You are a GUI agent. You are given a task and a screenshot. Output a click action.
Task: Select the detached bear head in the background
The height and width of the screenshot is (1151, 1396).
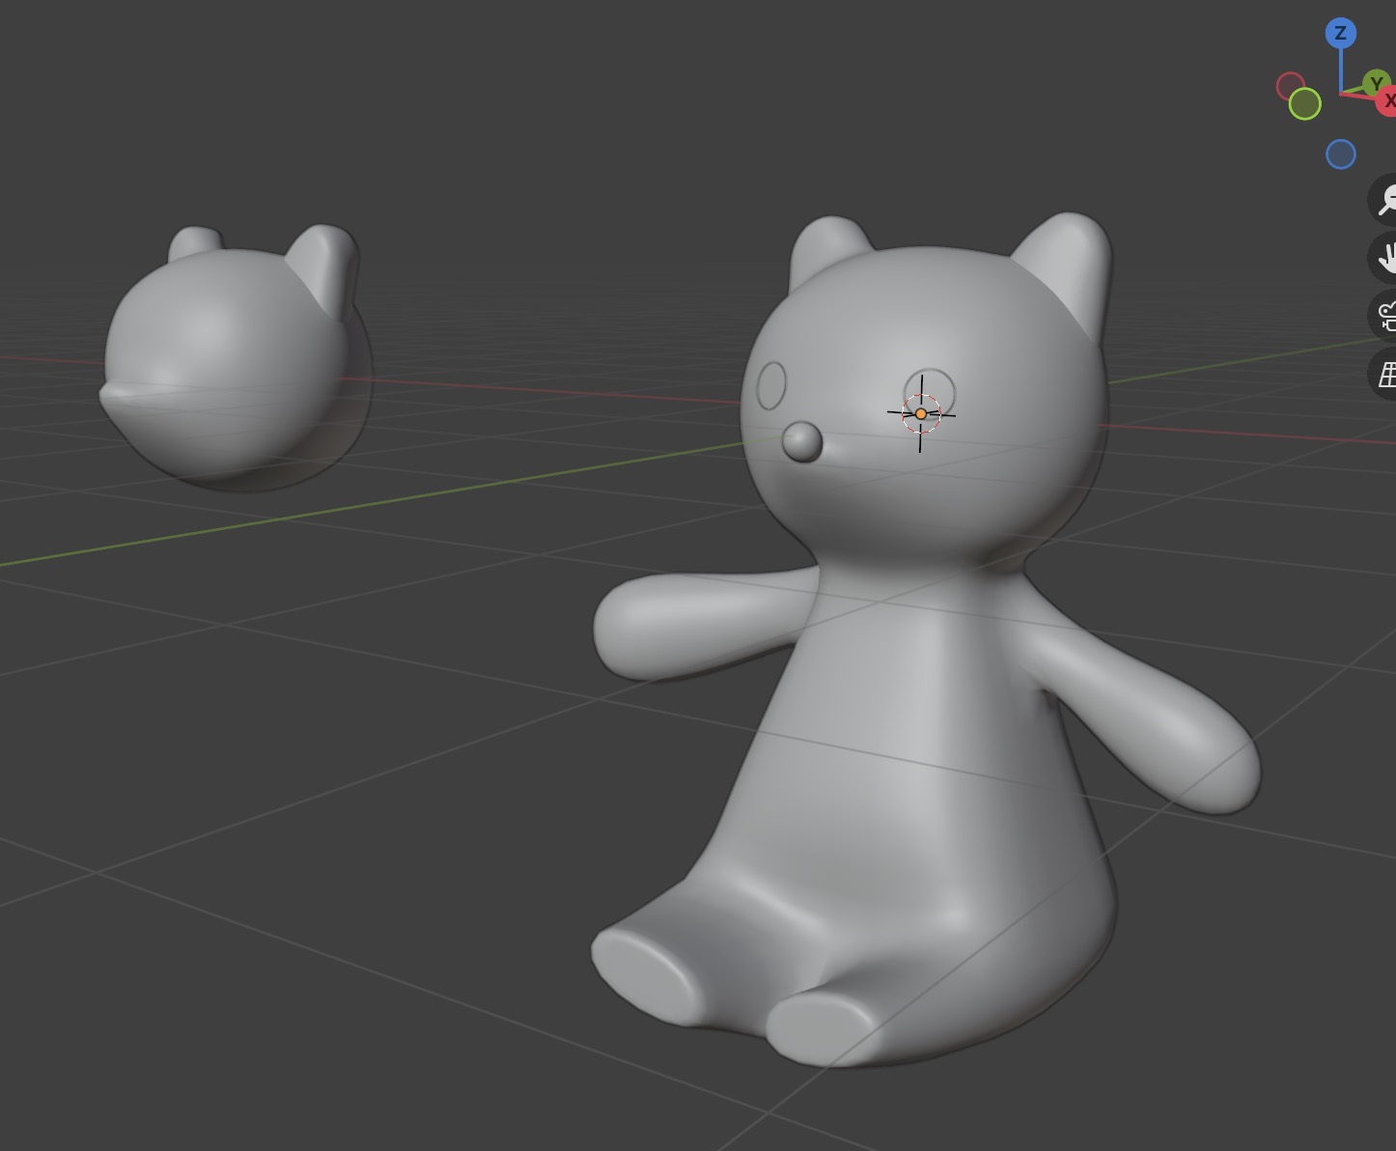coord(232,357)
